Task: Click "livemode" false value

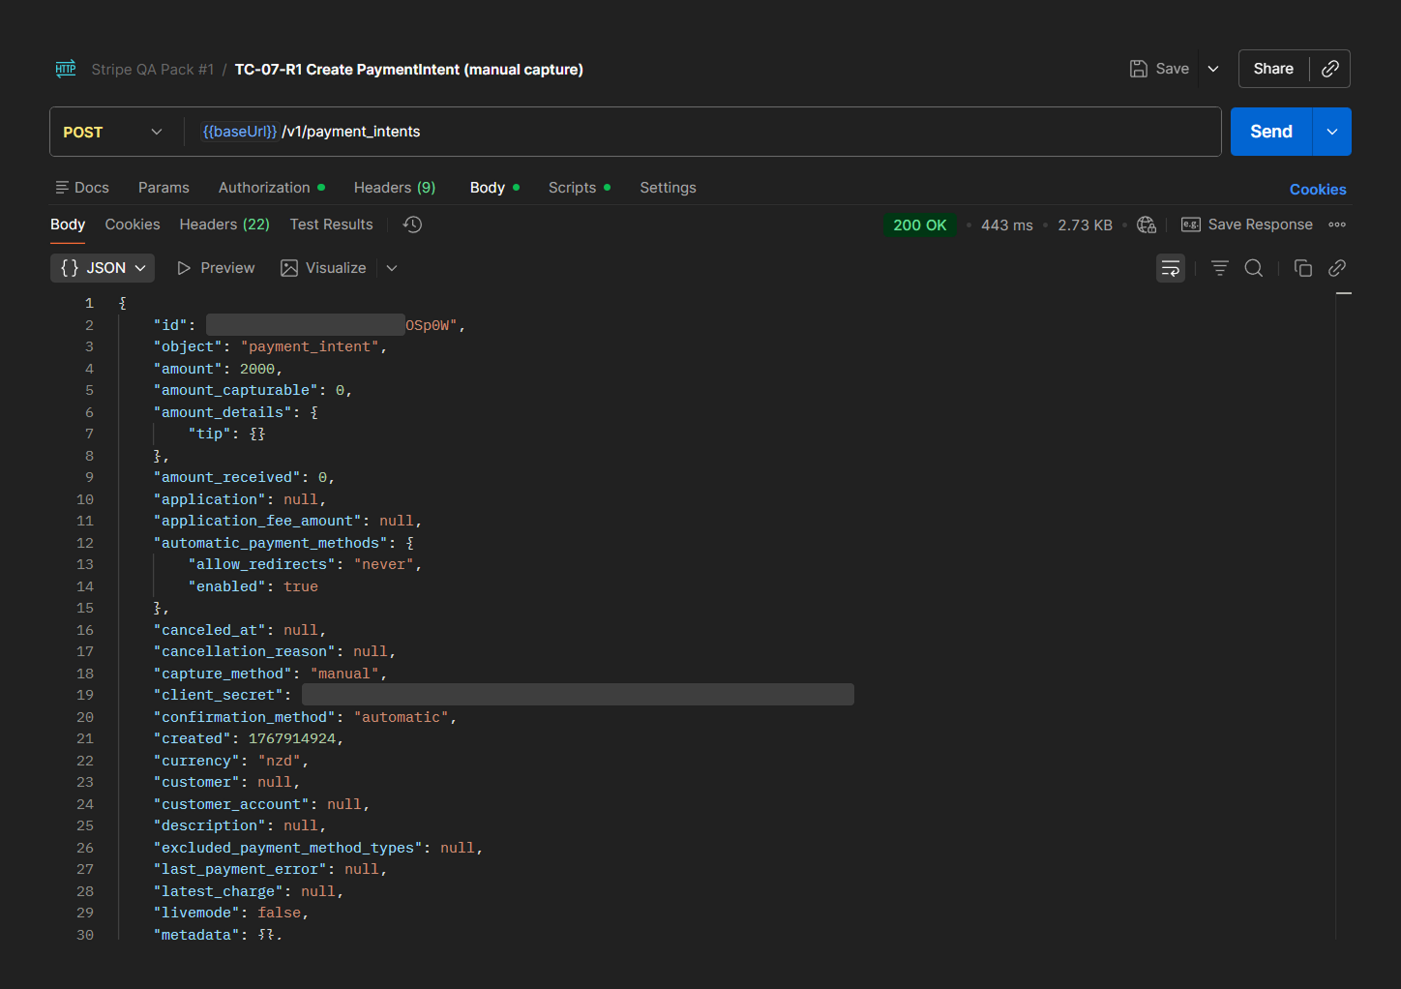Action: (279, 913)
